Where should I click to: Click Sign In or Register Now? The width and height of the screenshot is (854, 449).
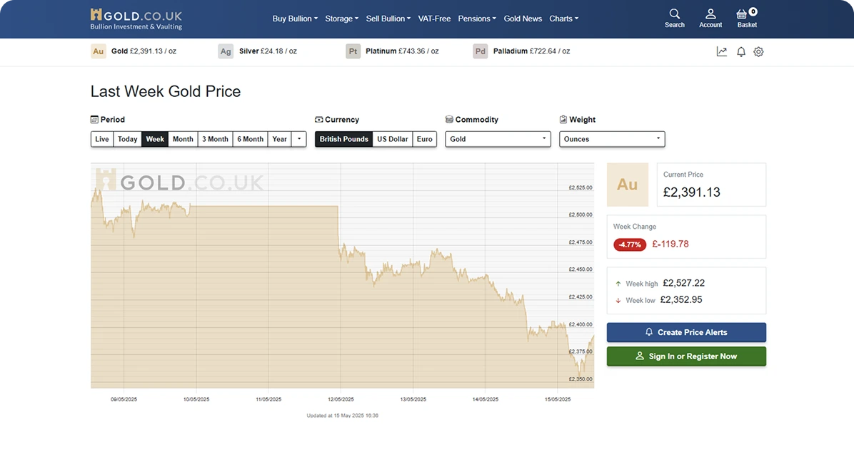pos(686,356)
